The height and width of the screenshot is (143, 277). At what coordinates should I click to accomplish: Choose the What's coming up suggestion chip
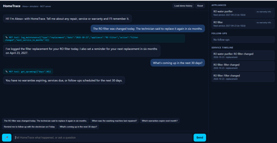click(78, 127)
